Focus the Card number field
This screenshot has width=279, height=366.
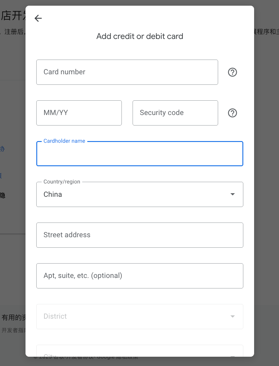pos(127,72)
